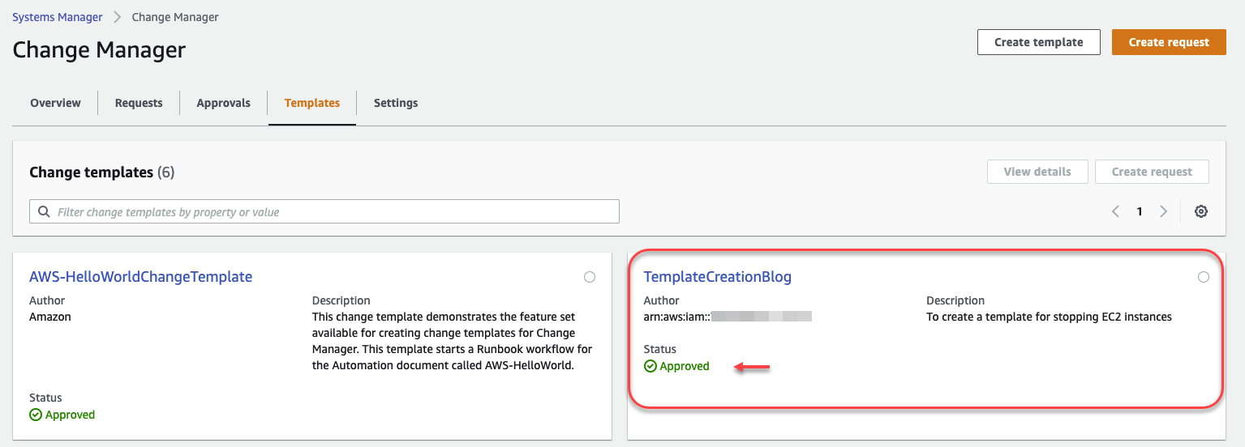The image size is (1245, 447).
Task: Go to next page arrow
Action: pyautogui.click(x=1164, y=211)
